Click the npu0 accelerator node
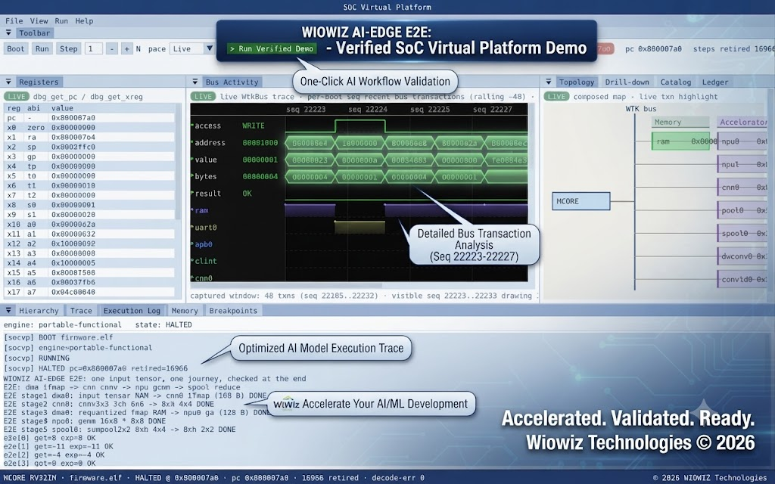775x484 pixels. [742, 141]
